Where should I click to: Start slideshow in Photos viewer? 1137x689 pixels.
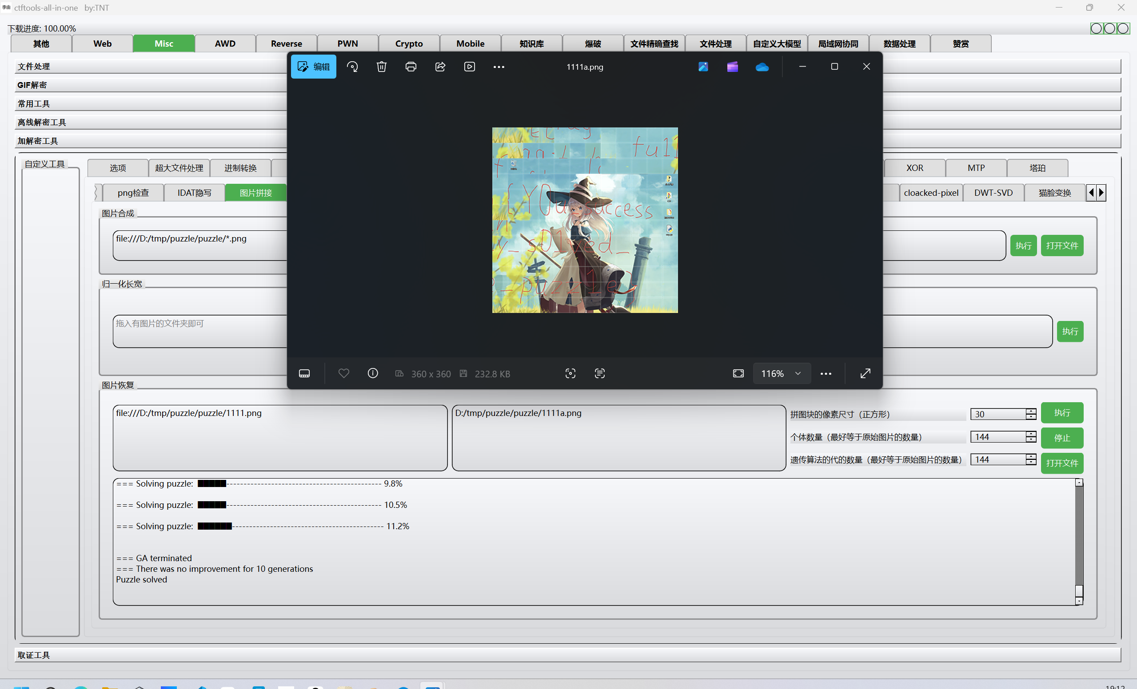click(x=470, y=67)
